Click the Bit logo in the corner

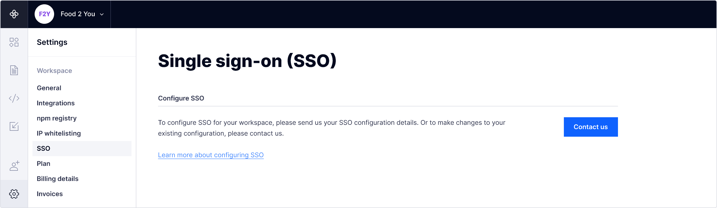(x=14, y=14)
